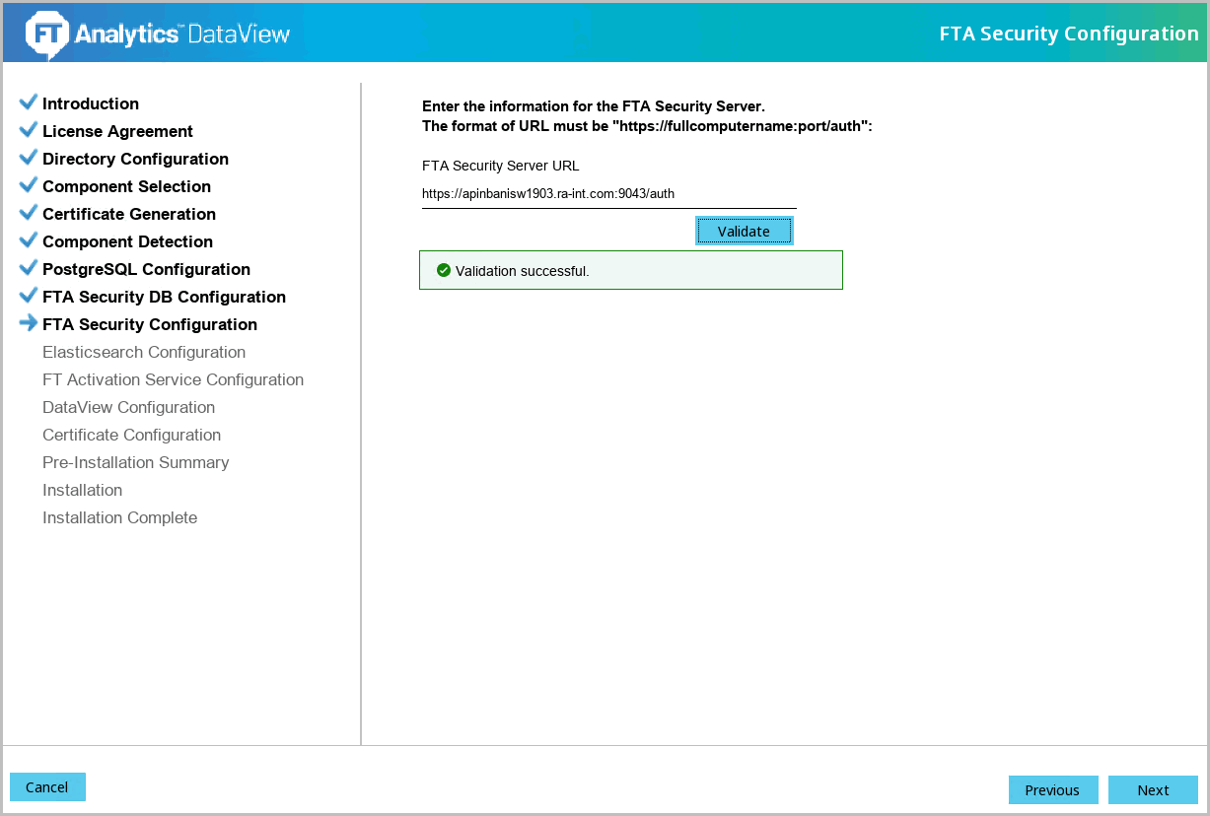Click the checkmark next to Component Selection

(29, 185)
